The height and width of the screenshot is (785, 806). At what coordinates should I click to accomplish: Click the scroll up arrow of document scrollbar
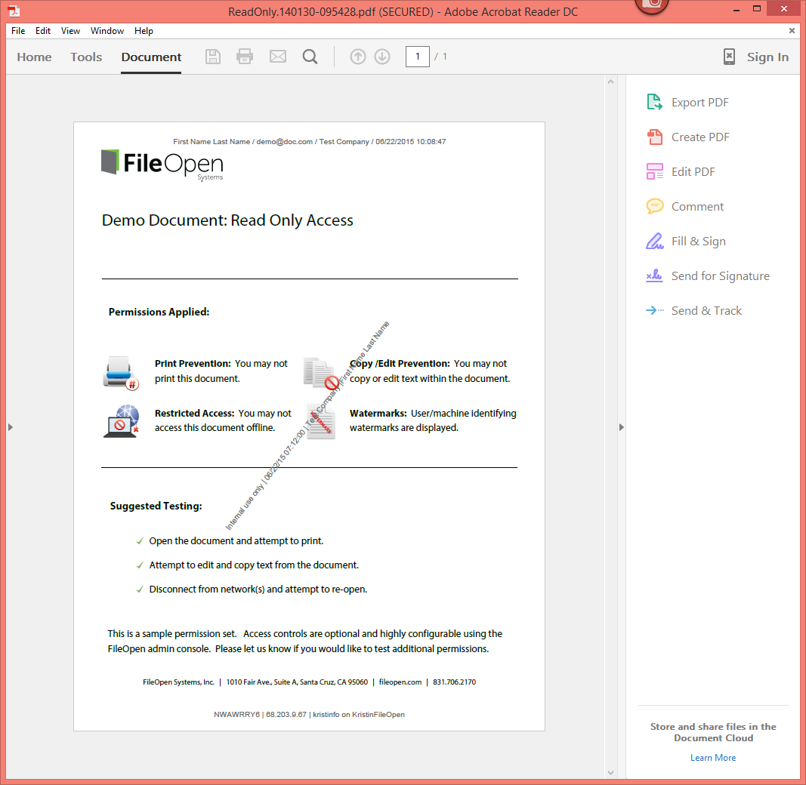(610, 82)
